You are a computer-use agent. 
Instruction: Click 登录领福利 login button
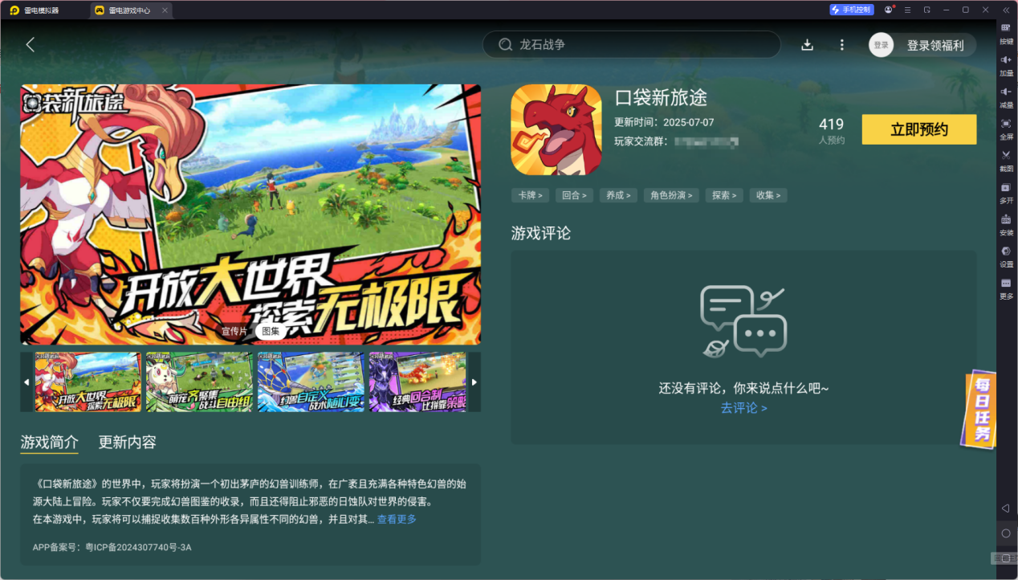[935, 46]
